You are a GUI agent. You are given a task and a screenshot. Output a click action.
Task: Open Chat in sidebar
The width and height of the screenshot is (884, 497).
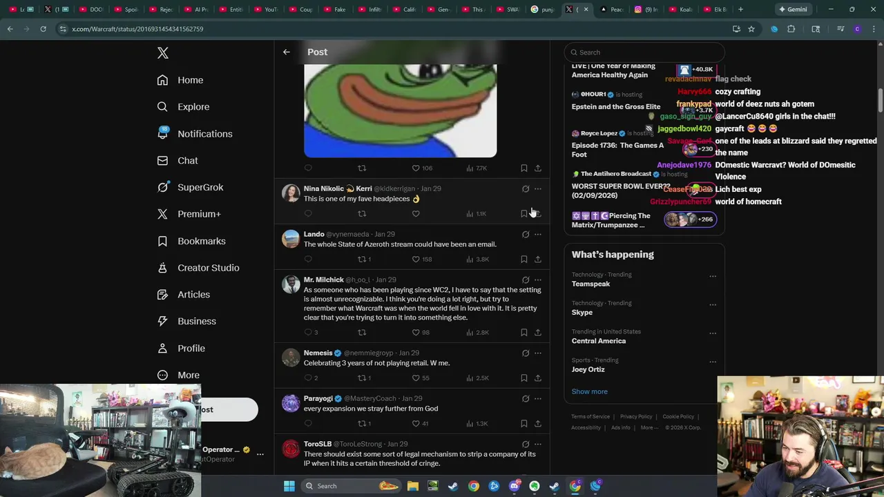point(177,161)
